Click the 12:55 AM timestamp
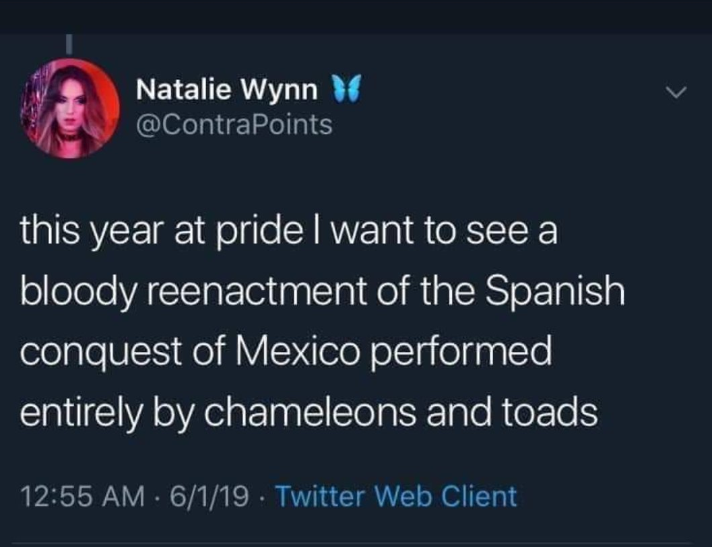712x547 pixels. coord(83,497)
